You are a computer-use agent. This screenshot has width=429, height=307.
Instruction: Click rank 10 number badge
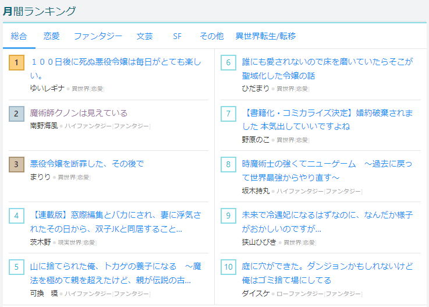pos(228,267)
